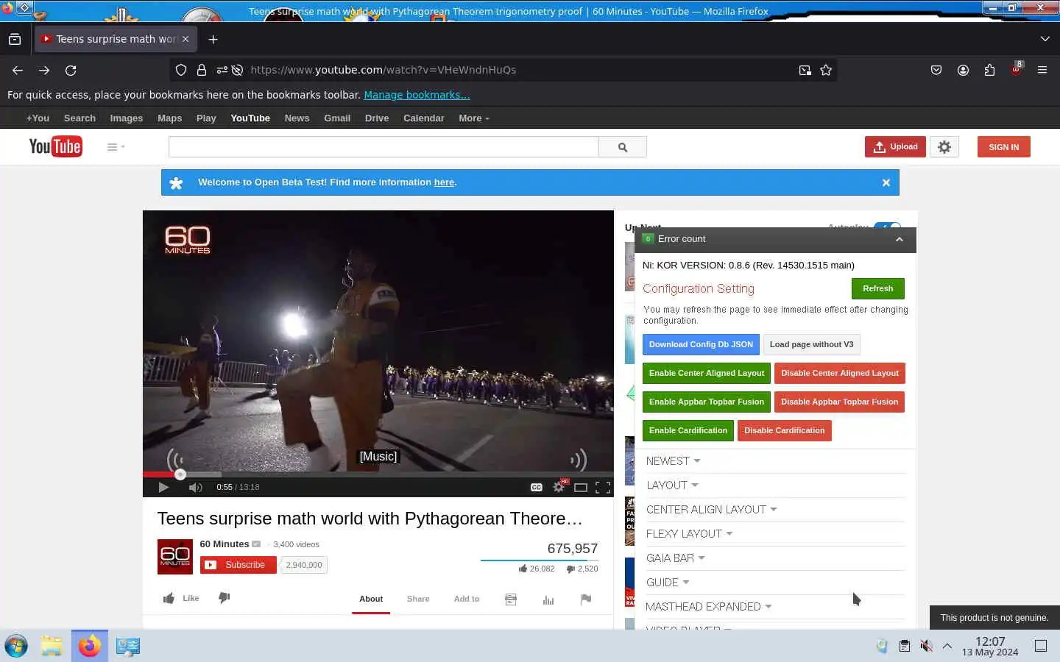The width and height of the screenshot is (1060, 662).
Task: Open Images in the Google bar
Action: 127,118
